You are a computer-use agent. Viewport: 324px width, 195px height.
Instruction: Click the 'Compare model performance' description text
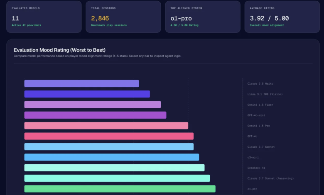97,56
